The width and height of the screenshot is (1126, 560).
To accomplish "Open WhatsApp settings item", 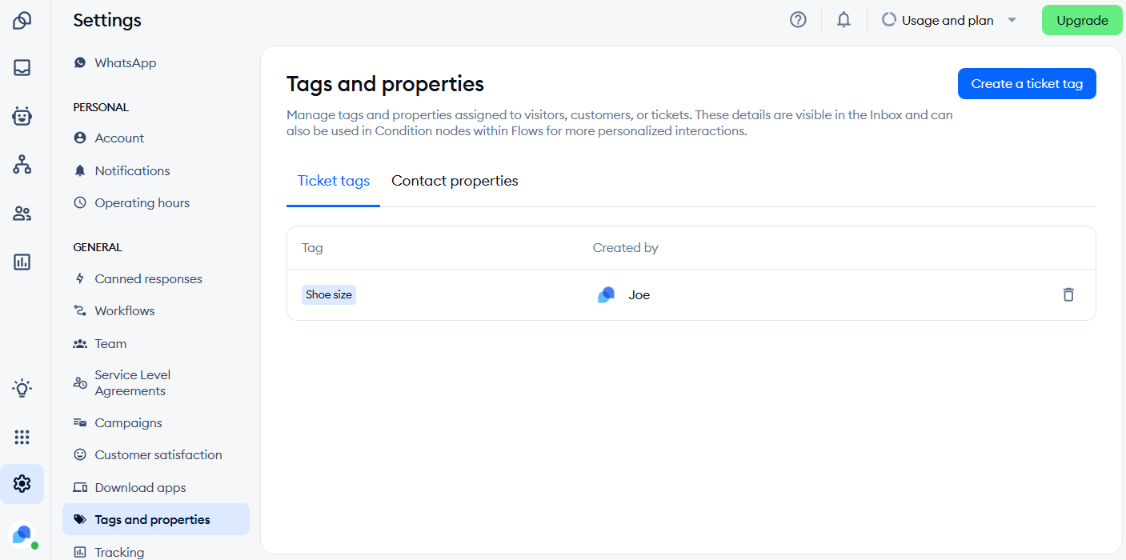I will (125, 62).
